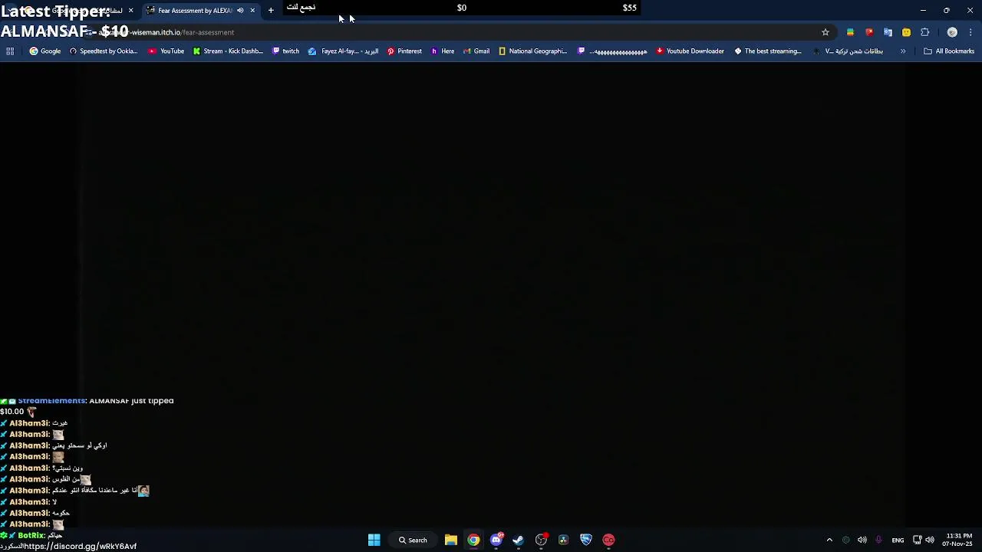The image size is (982, 552).
Task: Open the Chrome profile avatar
Action: coord(952,32)
